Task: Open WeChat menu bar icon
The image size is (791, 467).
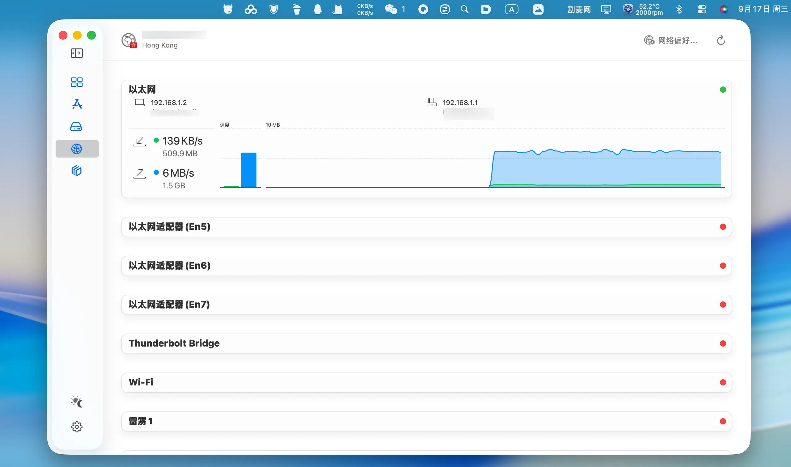Action: click(391, 10)
